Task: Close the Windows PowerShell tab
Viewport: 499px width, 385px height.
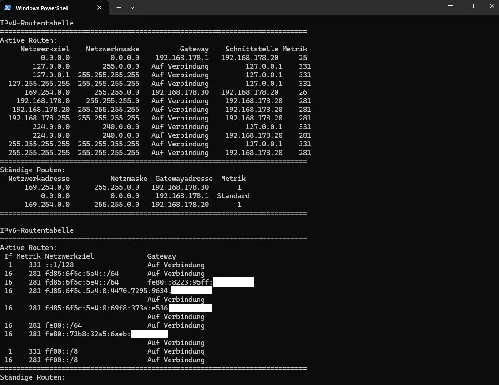Action: [99, 8]
